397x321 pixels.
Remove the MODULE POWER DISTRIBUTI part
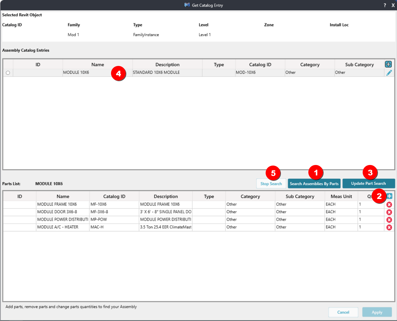[x=389, y=220]
